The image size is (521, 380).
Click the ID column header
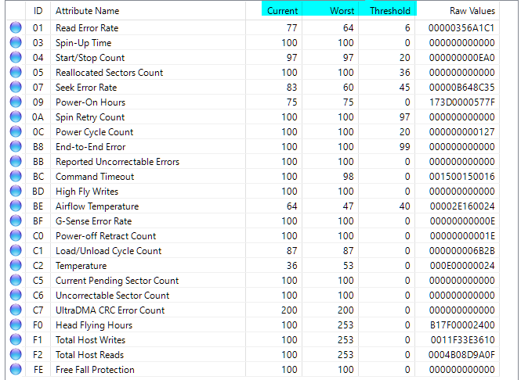[38, 11]
